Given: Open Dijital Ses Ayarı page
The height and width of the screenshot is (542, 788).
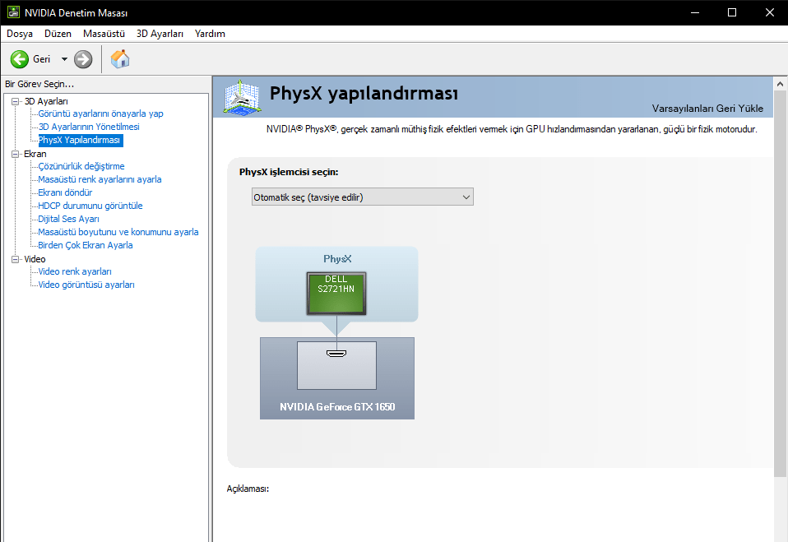Looking at the screenshot, I should (x=68, y=219).
